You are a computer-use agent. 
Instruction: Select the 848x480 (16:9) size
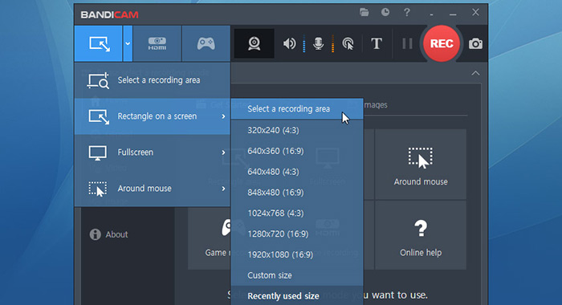coord(297,193)
